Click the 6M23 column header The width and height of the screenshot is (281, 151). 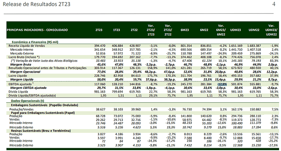click(x=184, y=30)
